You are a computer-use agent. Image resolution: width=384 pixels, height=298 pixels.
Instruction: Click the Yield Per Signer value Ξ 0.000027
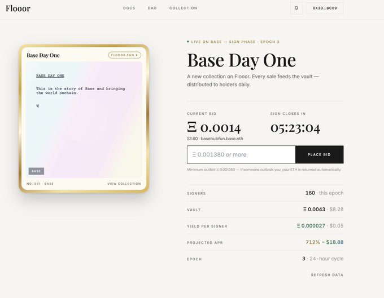click(311, 226)
